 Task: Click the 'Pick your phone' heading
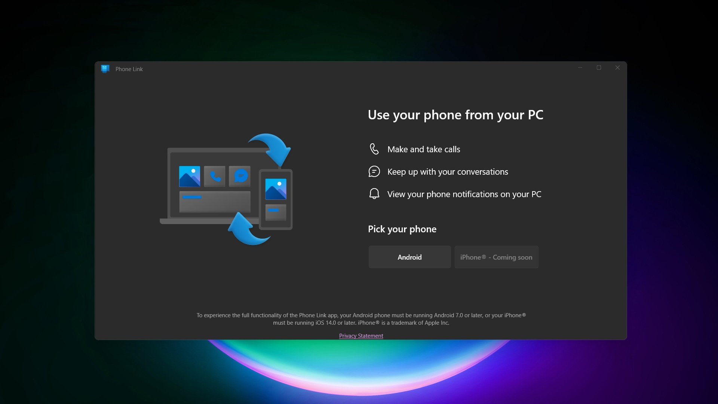(402, 229)
